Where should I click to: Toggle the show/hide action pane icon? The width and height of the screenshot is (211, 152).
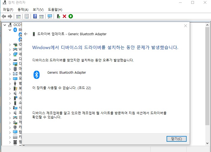[41, 17]
